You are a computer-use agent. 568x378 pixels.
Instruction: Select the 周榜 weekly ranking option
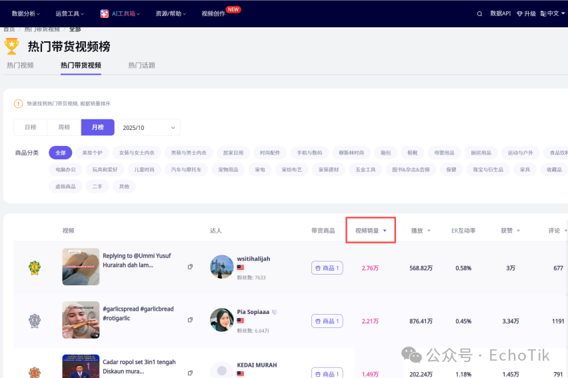coord(64,127)
